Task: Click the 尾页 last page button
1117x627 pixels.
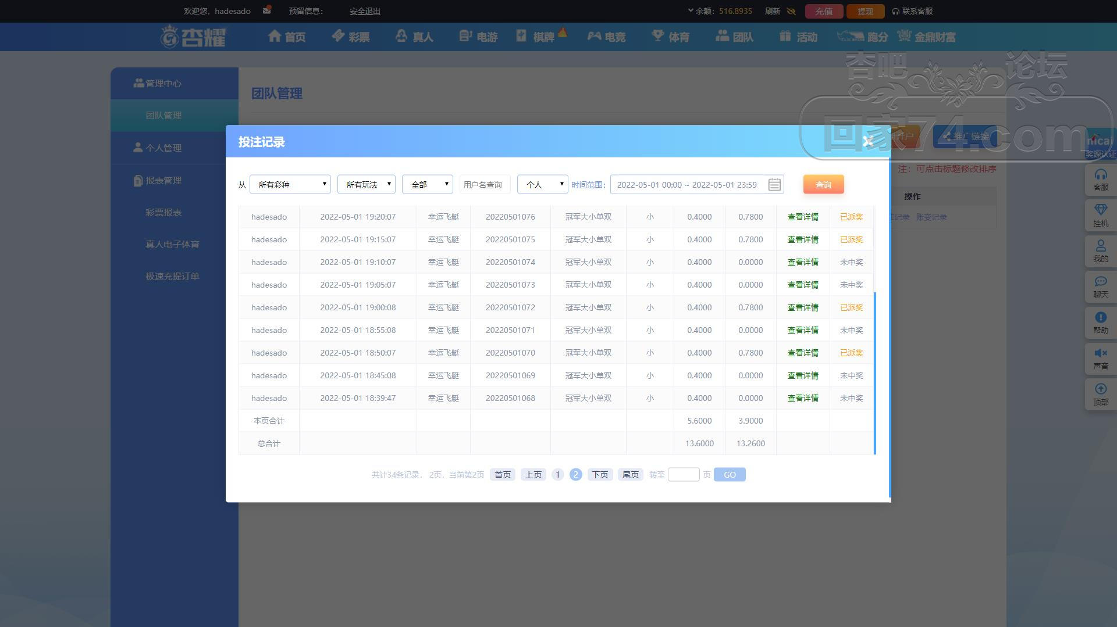Action: pyautogui.click(x=631, y=475)
